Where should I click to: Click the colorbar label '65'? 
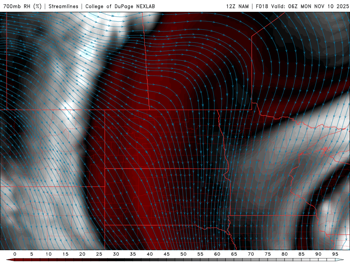[x=234, y=254]
